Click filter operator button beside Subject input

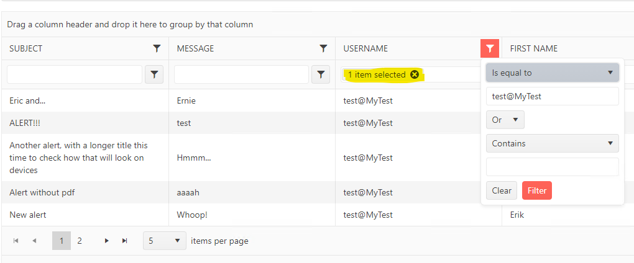pos(154,74)
